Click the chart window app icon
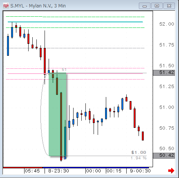Viewport: 179px width, 178px height. click(x=6, y=6)
